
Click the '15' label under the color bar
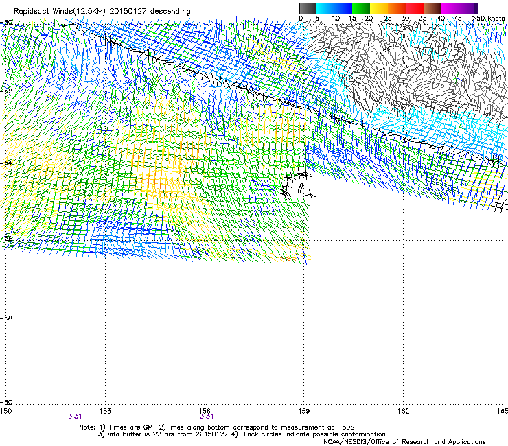click(352, 19)
